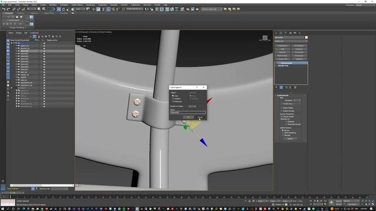Select When Rendering update option
376x211 pixels.
tap(283, 133)
